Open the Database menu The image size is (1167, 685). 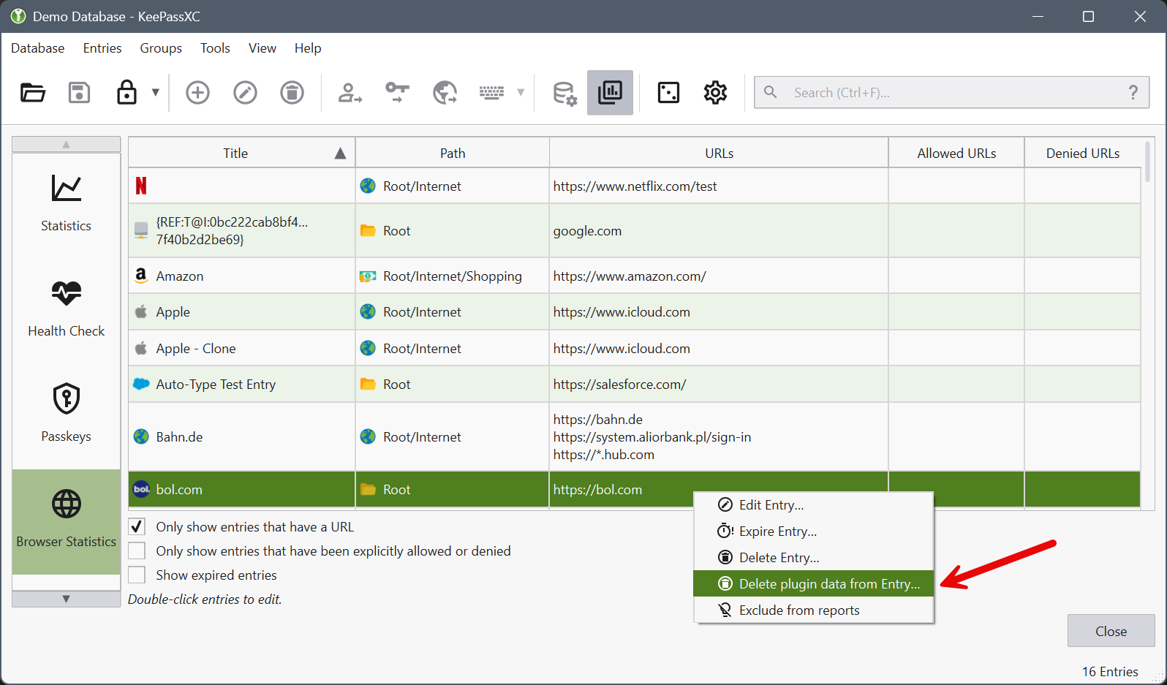(38, 48)
